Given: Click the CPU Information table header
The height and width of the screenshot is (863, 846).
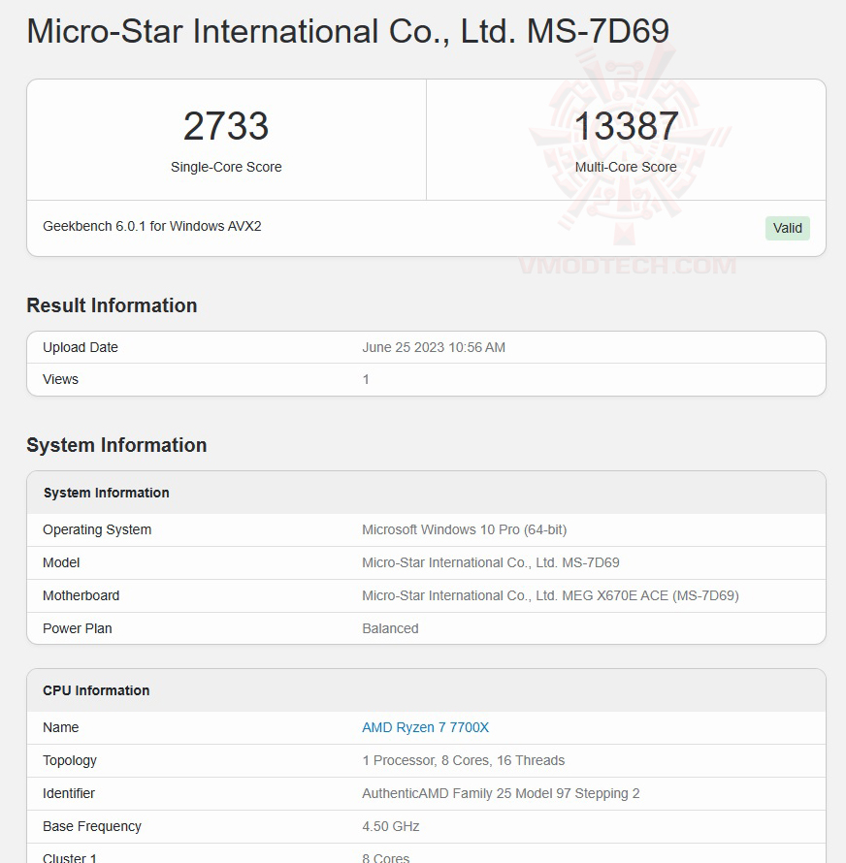Looking at the screenshot, I should 96,690.
